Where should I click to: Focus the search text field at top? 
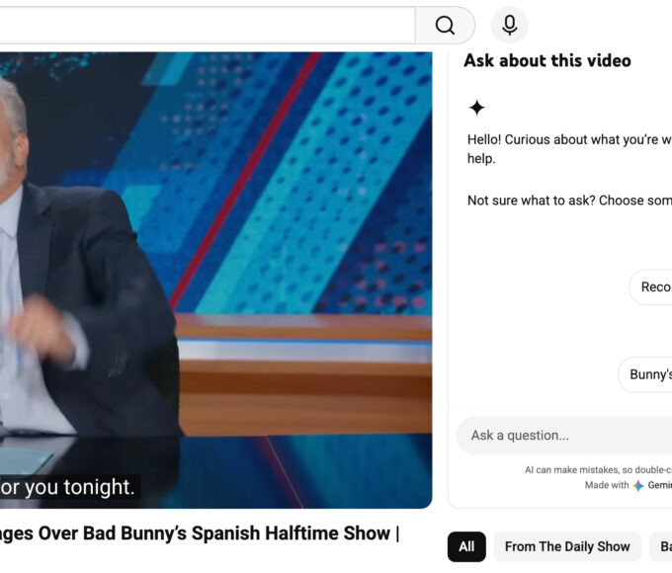(x=198, y=26)
